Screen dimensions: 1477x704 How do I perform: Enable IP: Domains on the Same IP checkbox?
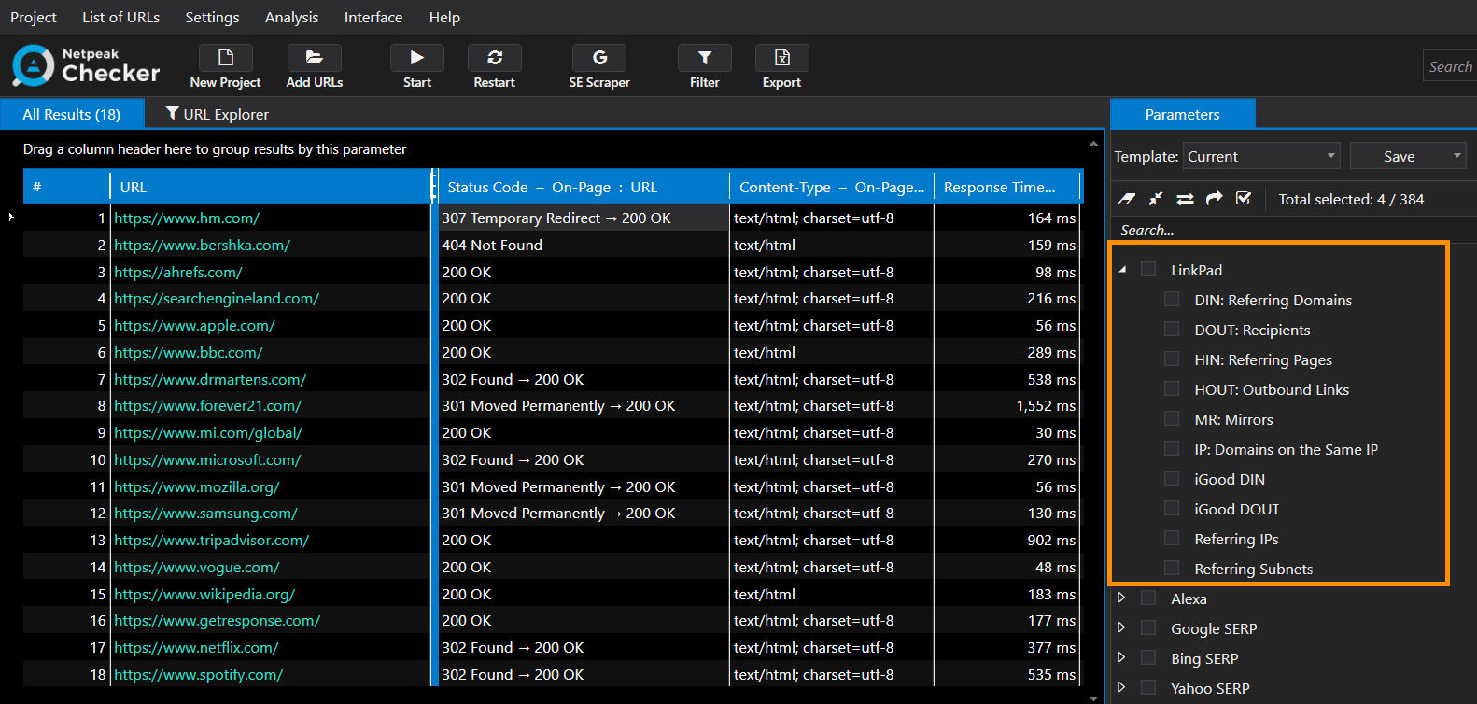tap(1172, 448)
